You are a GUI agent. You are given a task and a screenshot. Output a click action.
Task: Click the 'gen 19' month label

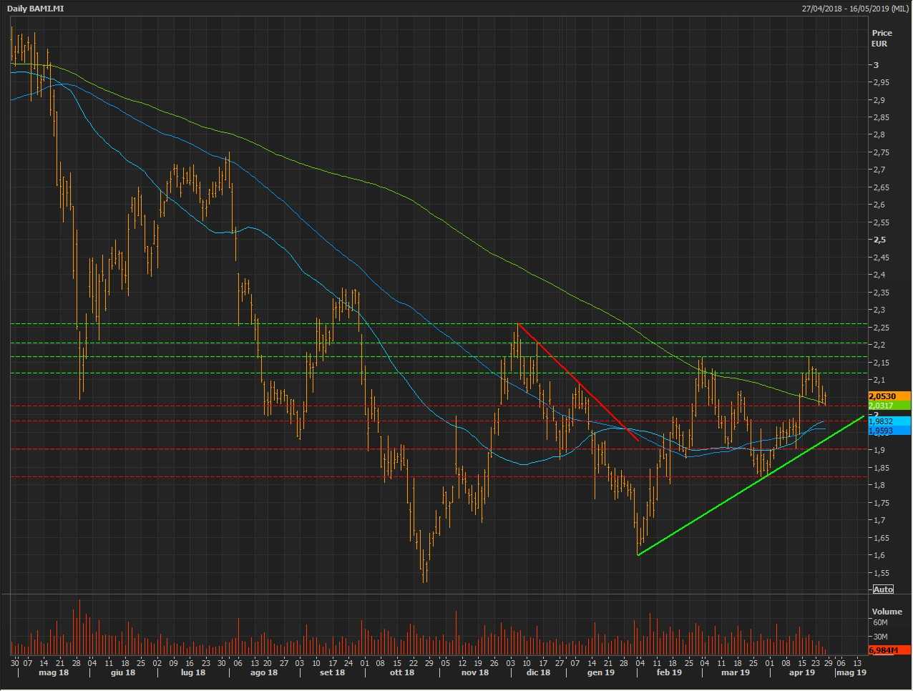point(600,672)
